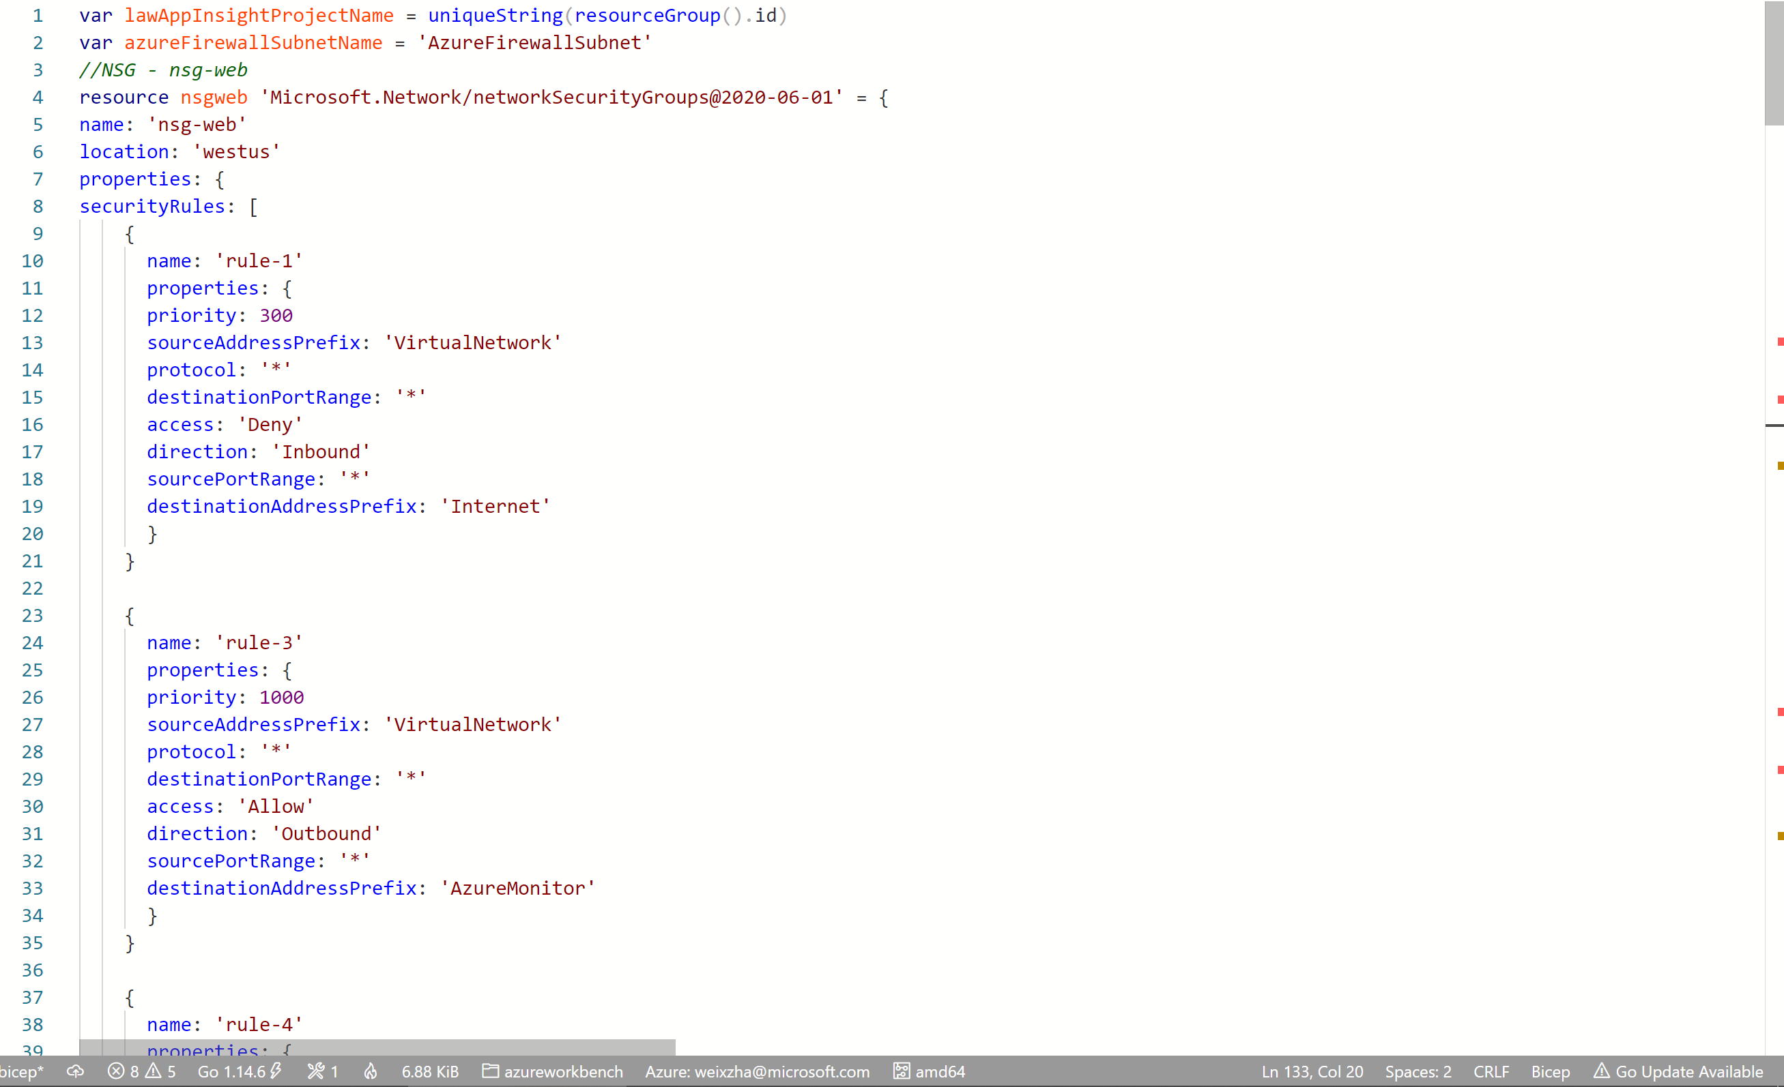Open errors count indicator showing 8
This screenshot has width=1784, height=1087.
(124, 1071)
